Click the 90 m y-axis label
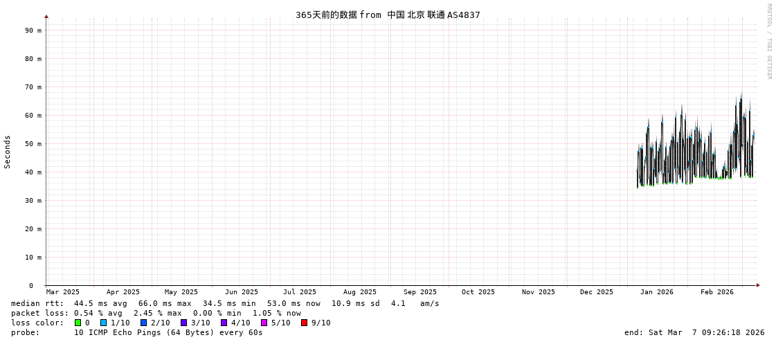The image size is (776, 342). 33,30
